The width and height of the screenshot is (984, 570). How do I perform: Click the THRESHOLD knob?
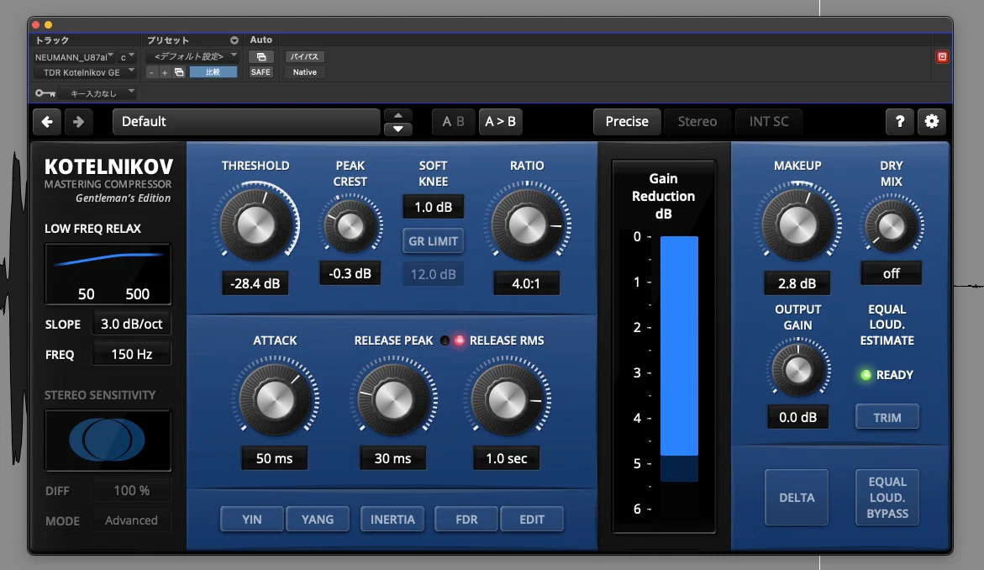(x=255, y=224)
